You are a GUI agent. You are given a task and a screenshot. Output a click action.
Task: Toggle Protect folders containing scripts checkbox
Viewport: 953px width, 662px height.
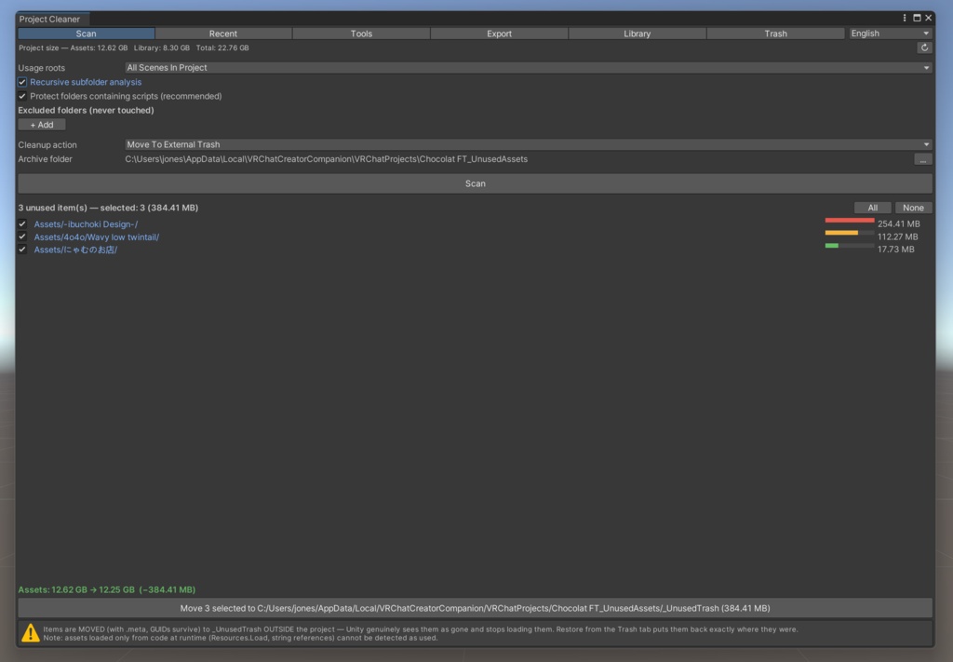pos(22,96)
